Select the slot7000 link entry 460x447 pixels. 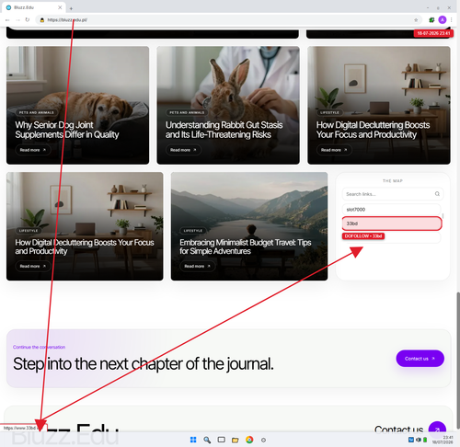[x=391, y=210]
